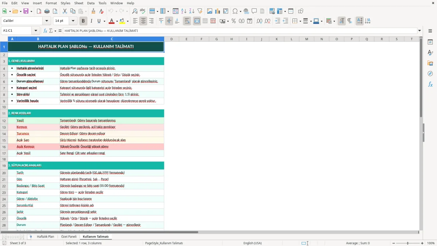This screenshot has width=437, height=246.
Task: Click the Increase Indent icon
Action: click(277, 21)
